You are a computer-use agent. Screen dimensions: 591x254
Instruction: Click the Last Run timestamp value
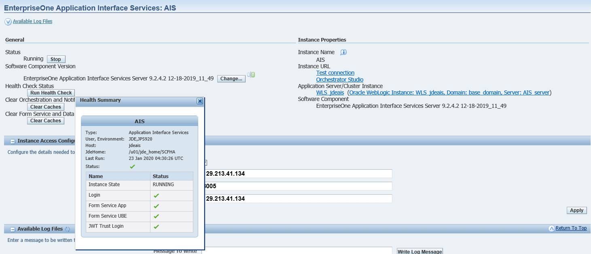tap(156, 158)
